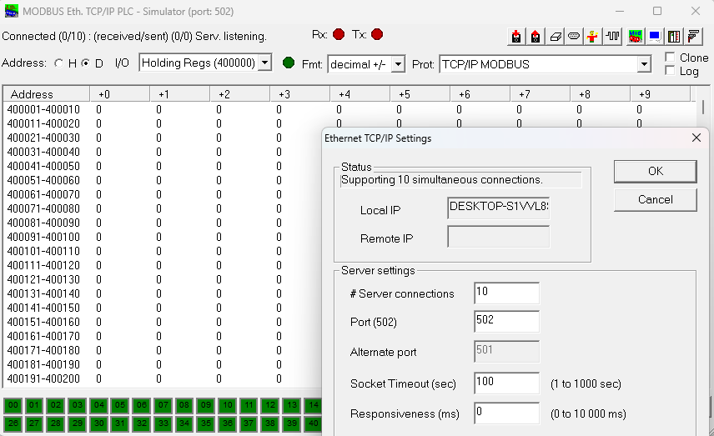Select row 400101-400110 address cell

[43, 251]
